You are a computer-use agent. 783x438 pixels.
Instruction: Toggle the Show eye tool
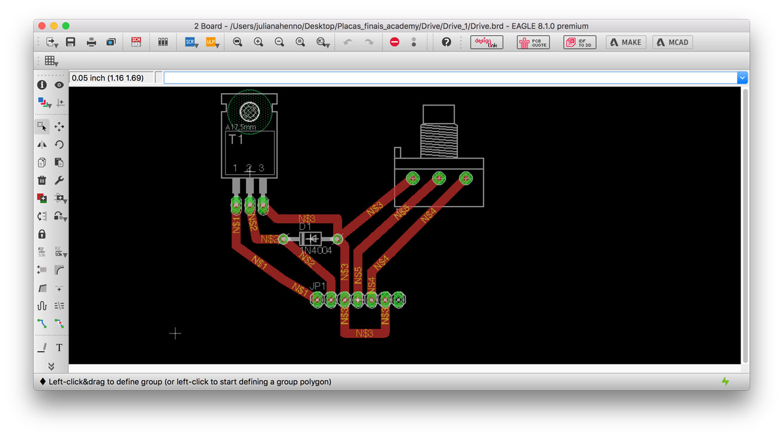pyautogui.click(x=59, y=85)
